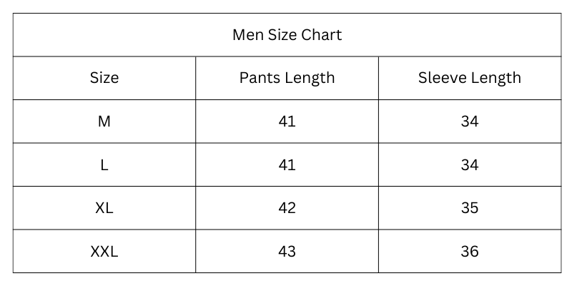Click the sleeve length value for size M
The image size is (572, 286).
(470, 122)
